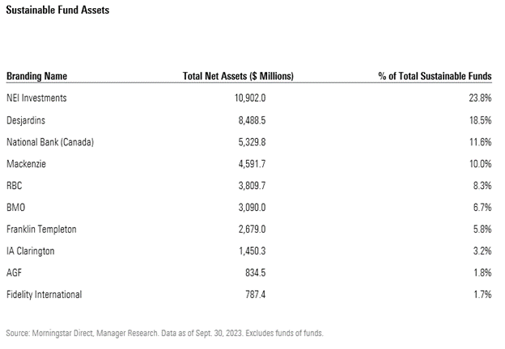
Task: Click the Total Net Assets column header
Action: click(x=238, y=76)
